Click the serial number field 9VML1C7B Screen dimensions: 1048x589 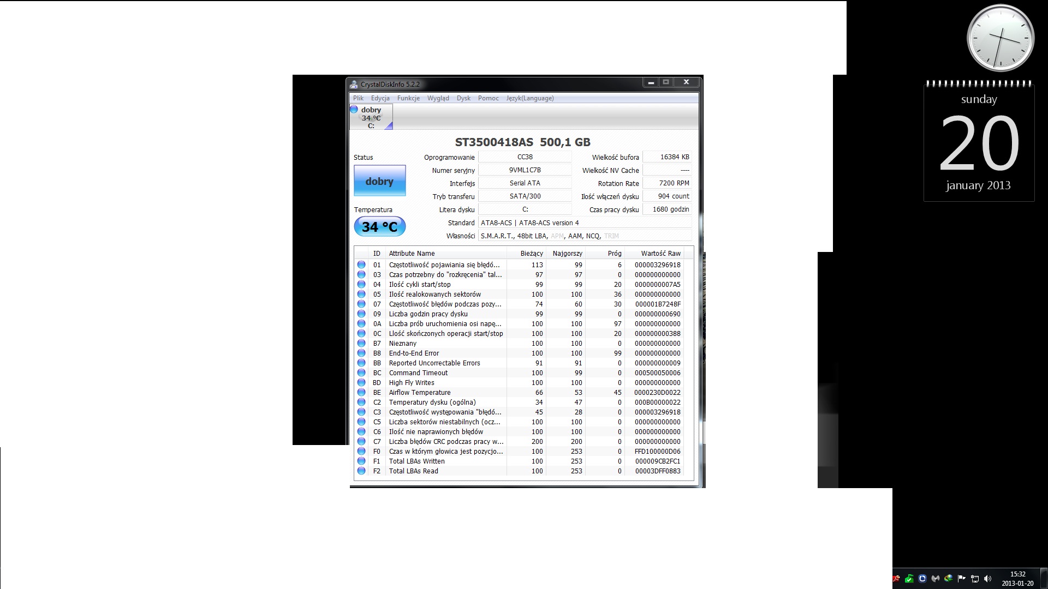(x=525, y=170)
